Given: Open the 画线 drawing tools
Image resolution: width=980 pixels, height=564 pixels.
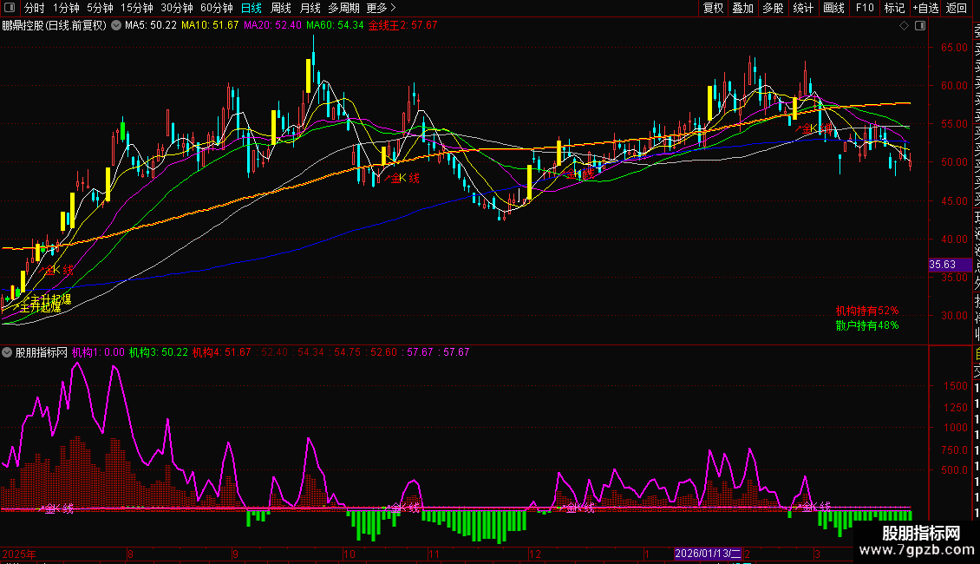Looking at the screenshot, I should [x=833, y=8].
